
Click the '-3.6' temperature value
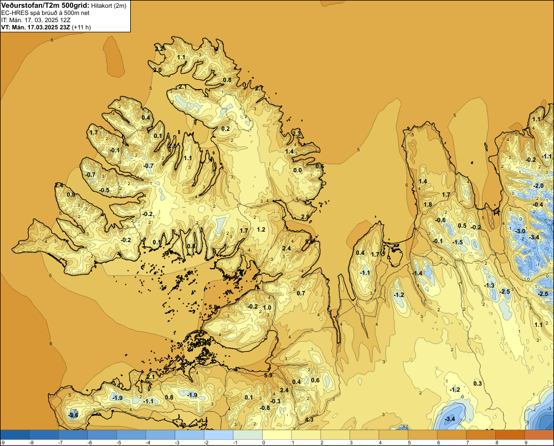[x=73, y=415]
